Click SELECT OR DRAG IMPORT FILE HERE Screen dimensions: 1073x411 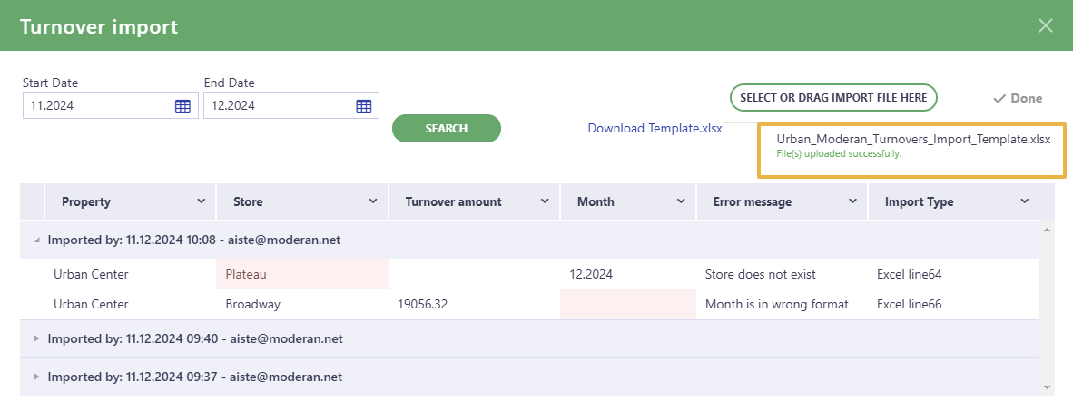pyautogui.click(x=833, y=98)
